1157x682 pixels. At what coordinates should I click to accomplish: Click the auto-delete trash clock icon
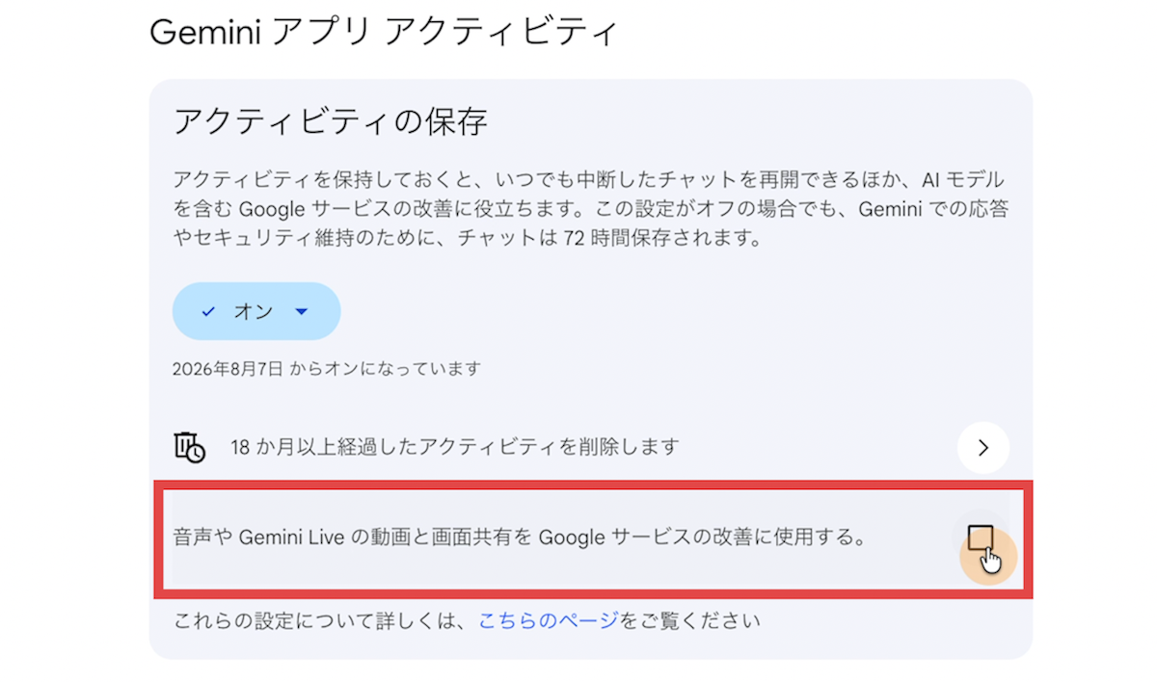pyautogui.click(x=189, y=447)
